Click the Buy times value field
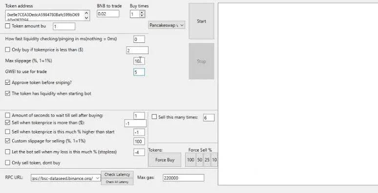 (135, 14)
